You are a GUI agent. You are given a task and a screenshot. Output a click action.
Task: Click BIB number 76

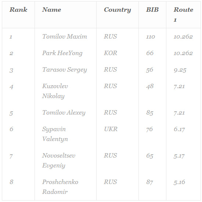(x=149, y=129)
